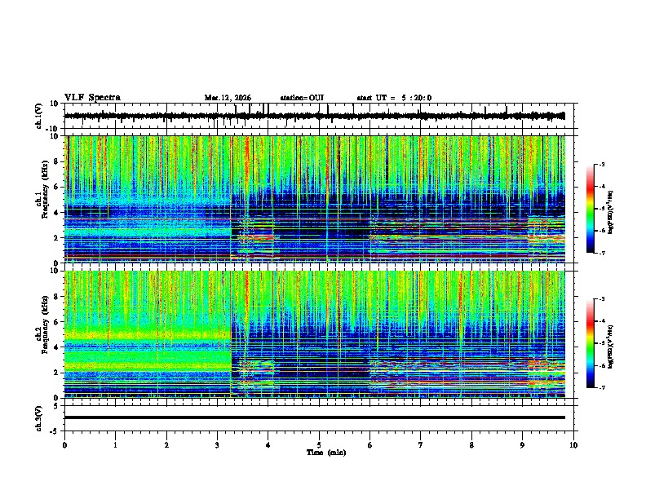Click the "Time (min)" axis label
The image size is (646, 499).
click(x=326, y=453)
